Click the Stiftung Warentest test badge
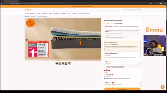Screen dimensions: 167x93 [38, 49]
